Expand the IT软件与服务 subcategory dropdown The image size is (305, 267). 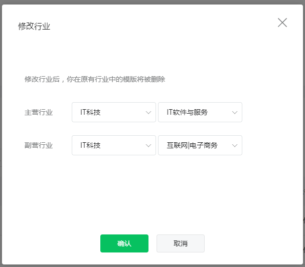pos(200,112)
